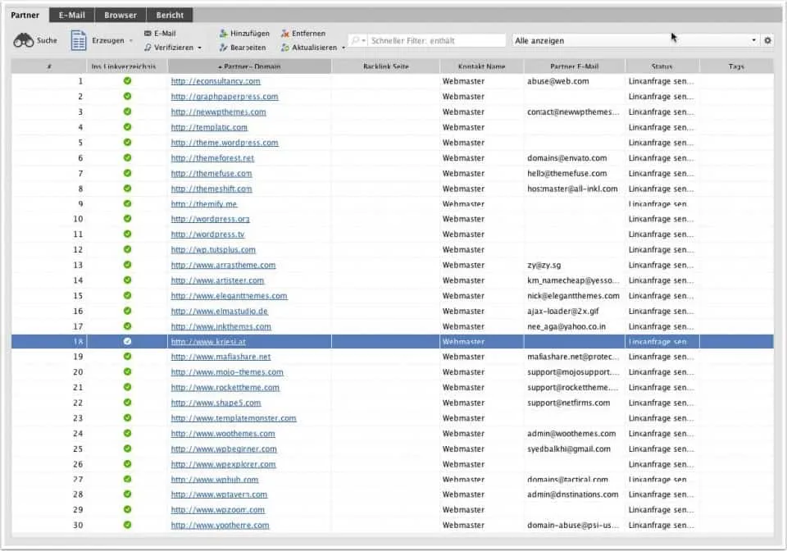
Task: Open the settings gear beside the filter dropdown
Action: (x=767, y=39)
